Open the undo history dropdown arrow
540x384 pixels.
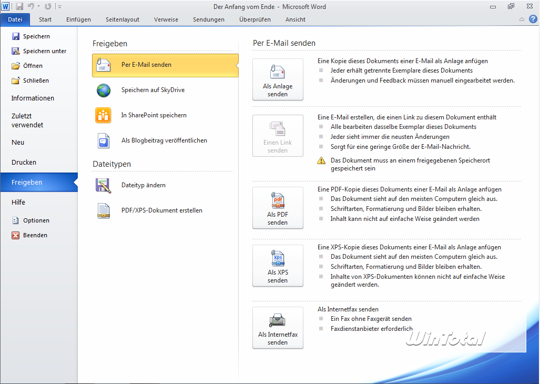click(38, 6)
